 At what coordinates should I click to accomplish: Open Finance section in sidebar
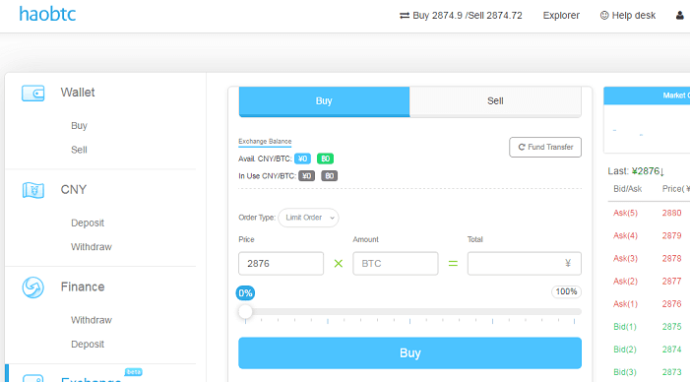pos(83,286)
